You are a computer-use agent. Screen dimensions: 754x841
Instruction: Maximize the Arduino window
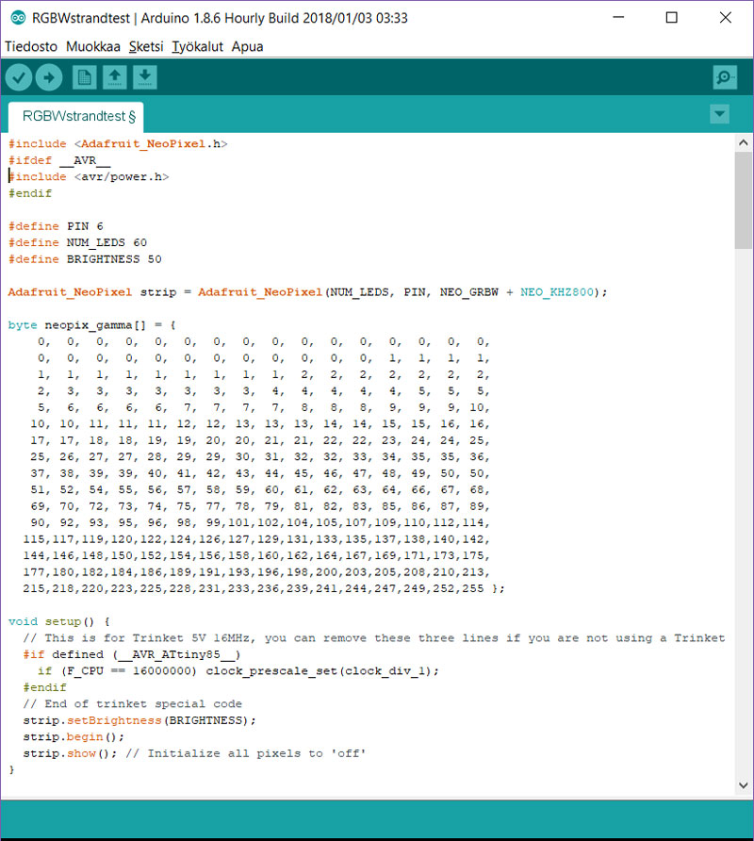(671, 18)
